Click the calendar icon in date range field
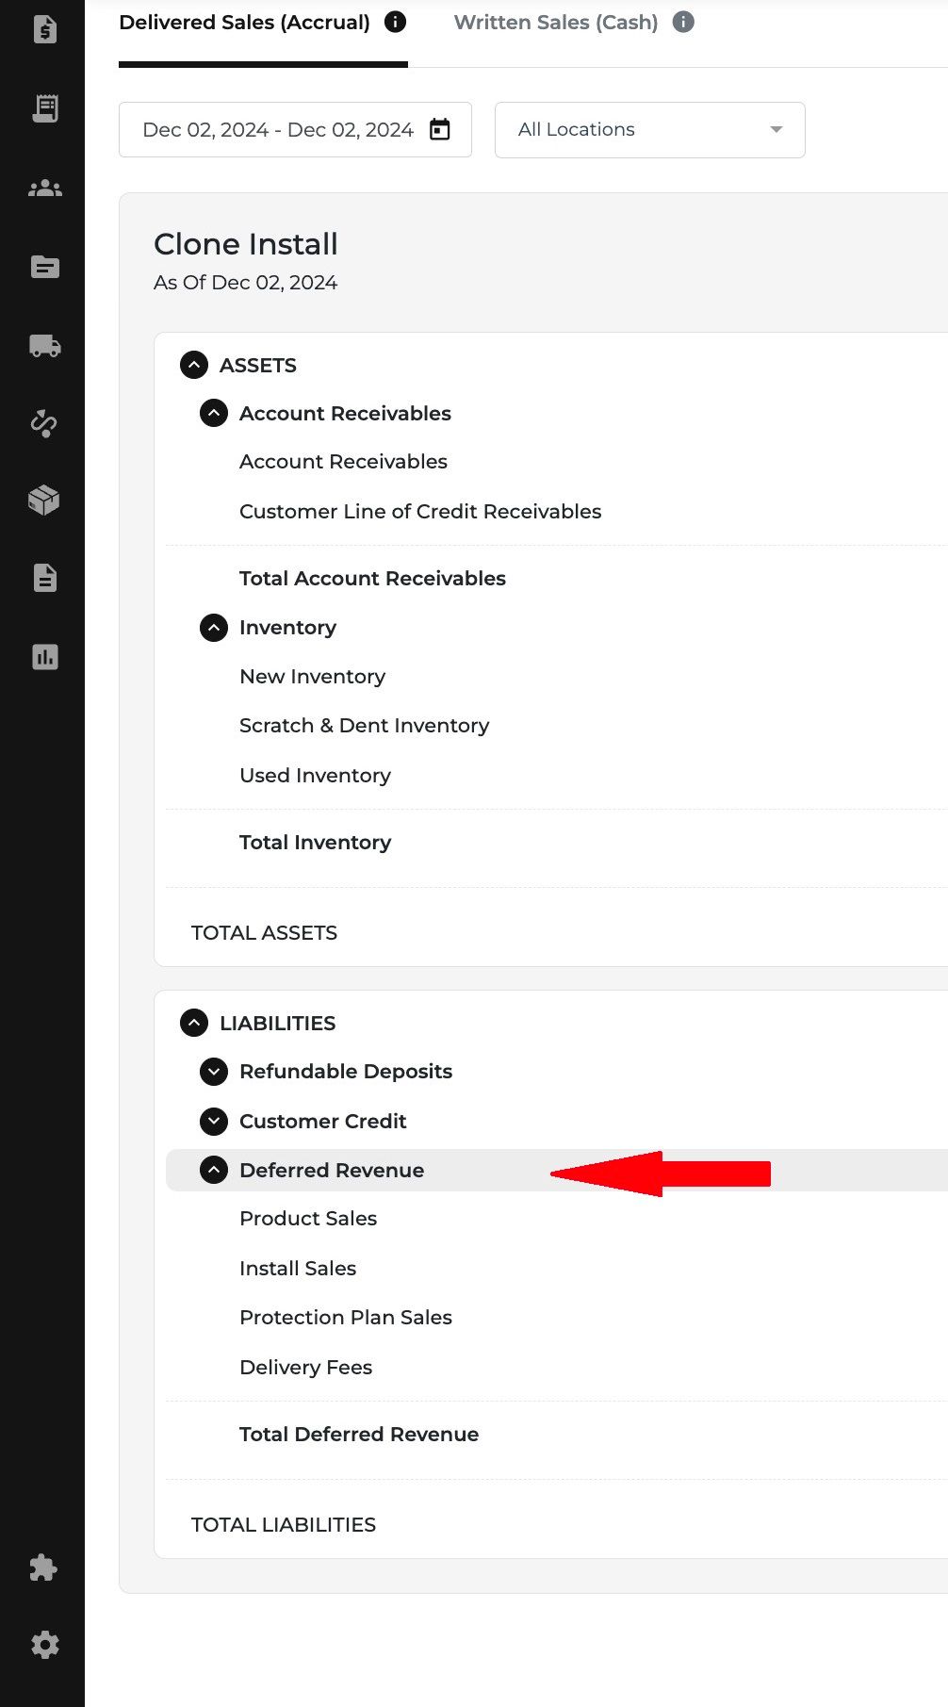This screenshot has height=1707, width=948. point(440,129)
